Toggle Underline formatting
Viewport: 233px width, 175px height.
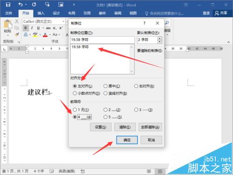(38, 28)
